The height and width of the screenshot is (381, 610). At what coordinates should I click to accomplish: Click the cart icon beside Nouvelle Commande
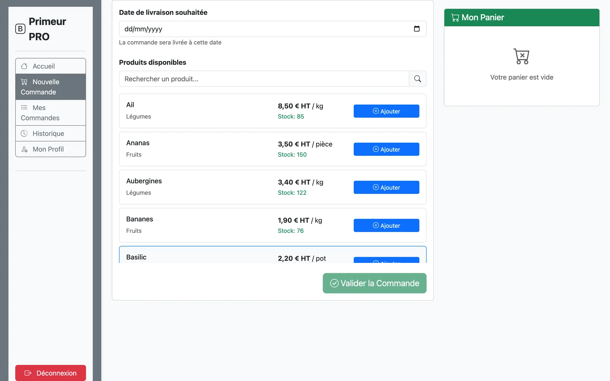(x=24, y=82)
